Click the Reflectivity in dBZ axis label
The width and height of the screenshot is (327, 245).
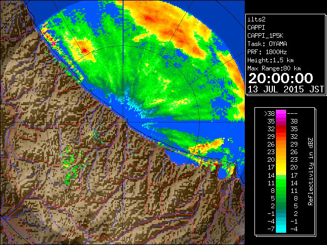point(311,171)
